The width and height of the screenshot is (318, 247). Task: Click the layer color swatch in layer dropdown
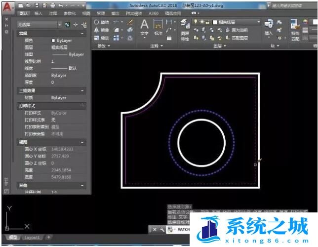tap(215, 22)
